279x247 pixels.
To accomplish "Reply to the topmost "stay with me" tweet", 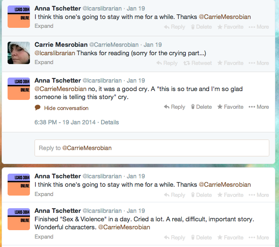I will 174,27.
